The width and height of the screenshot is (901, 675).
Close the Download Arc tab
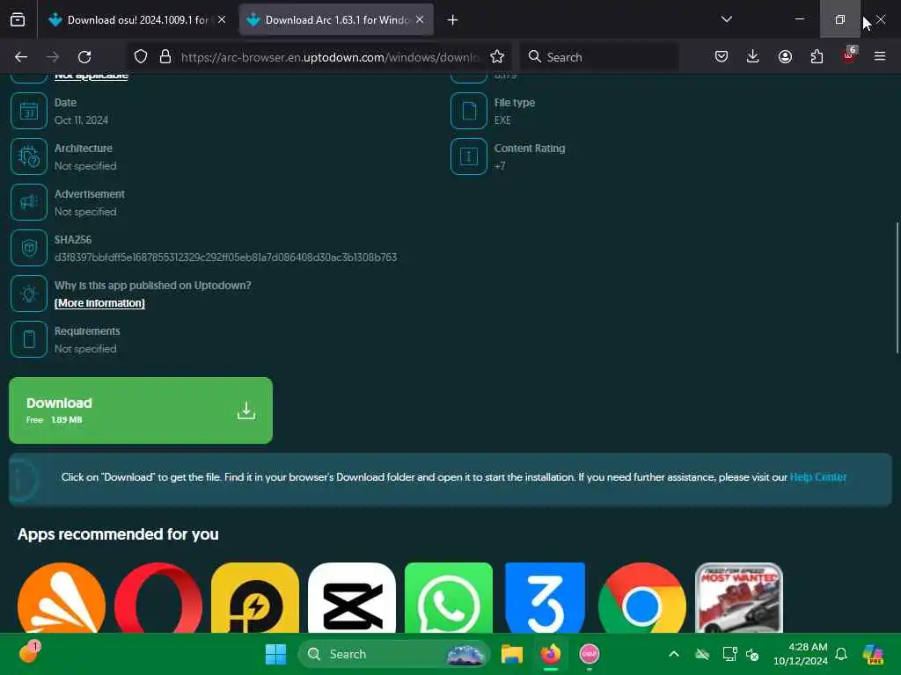click(420, 19)
